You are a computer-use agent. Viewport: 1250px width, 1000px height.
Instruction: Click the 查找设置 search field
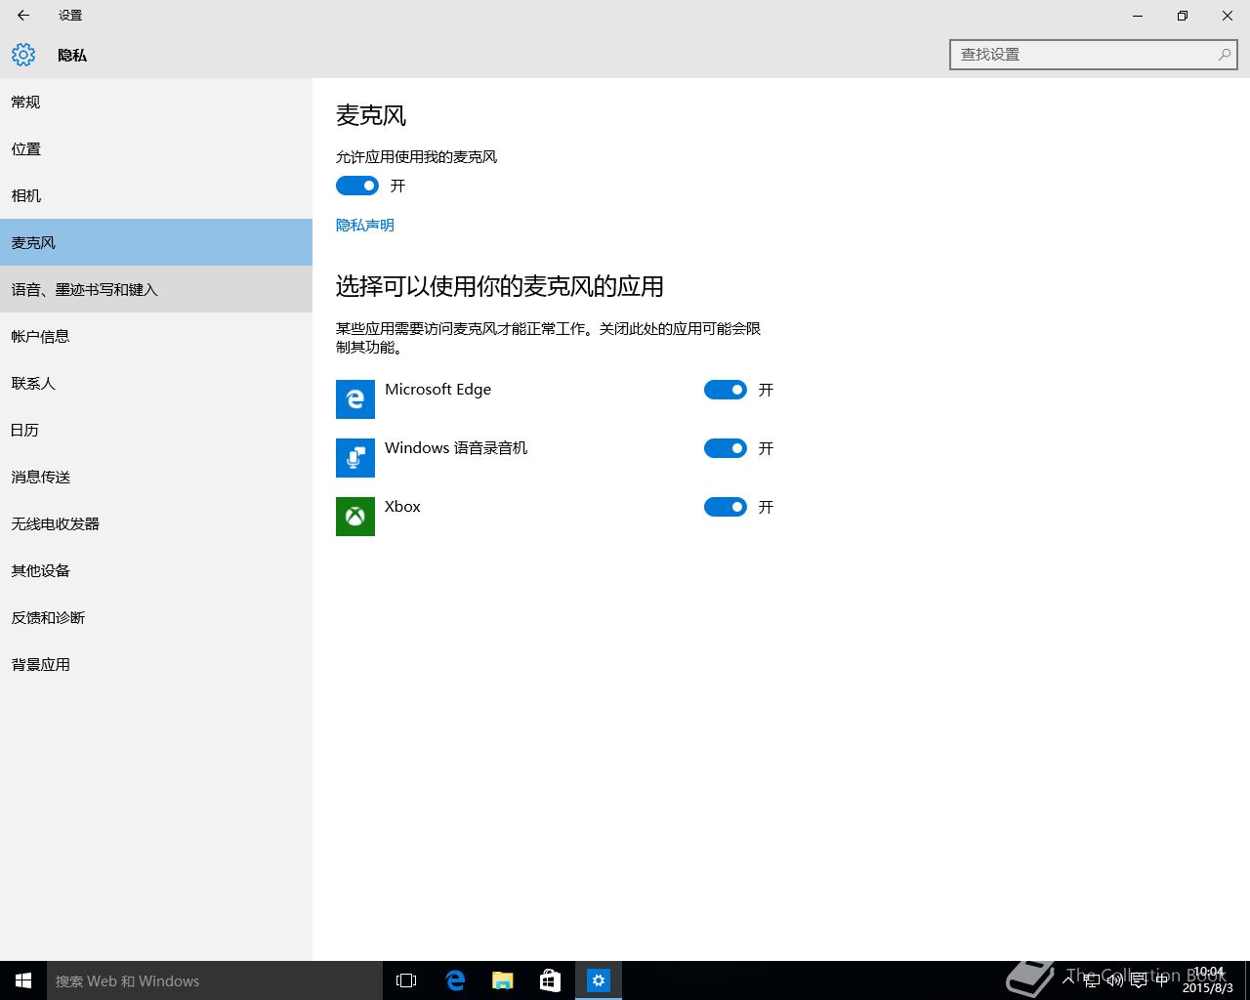[x=1094, y=55]
